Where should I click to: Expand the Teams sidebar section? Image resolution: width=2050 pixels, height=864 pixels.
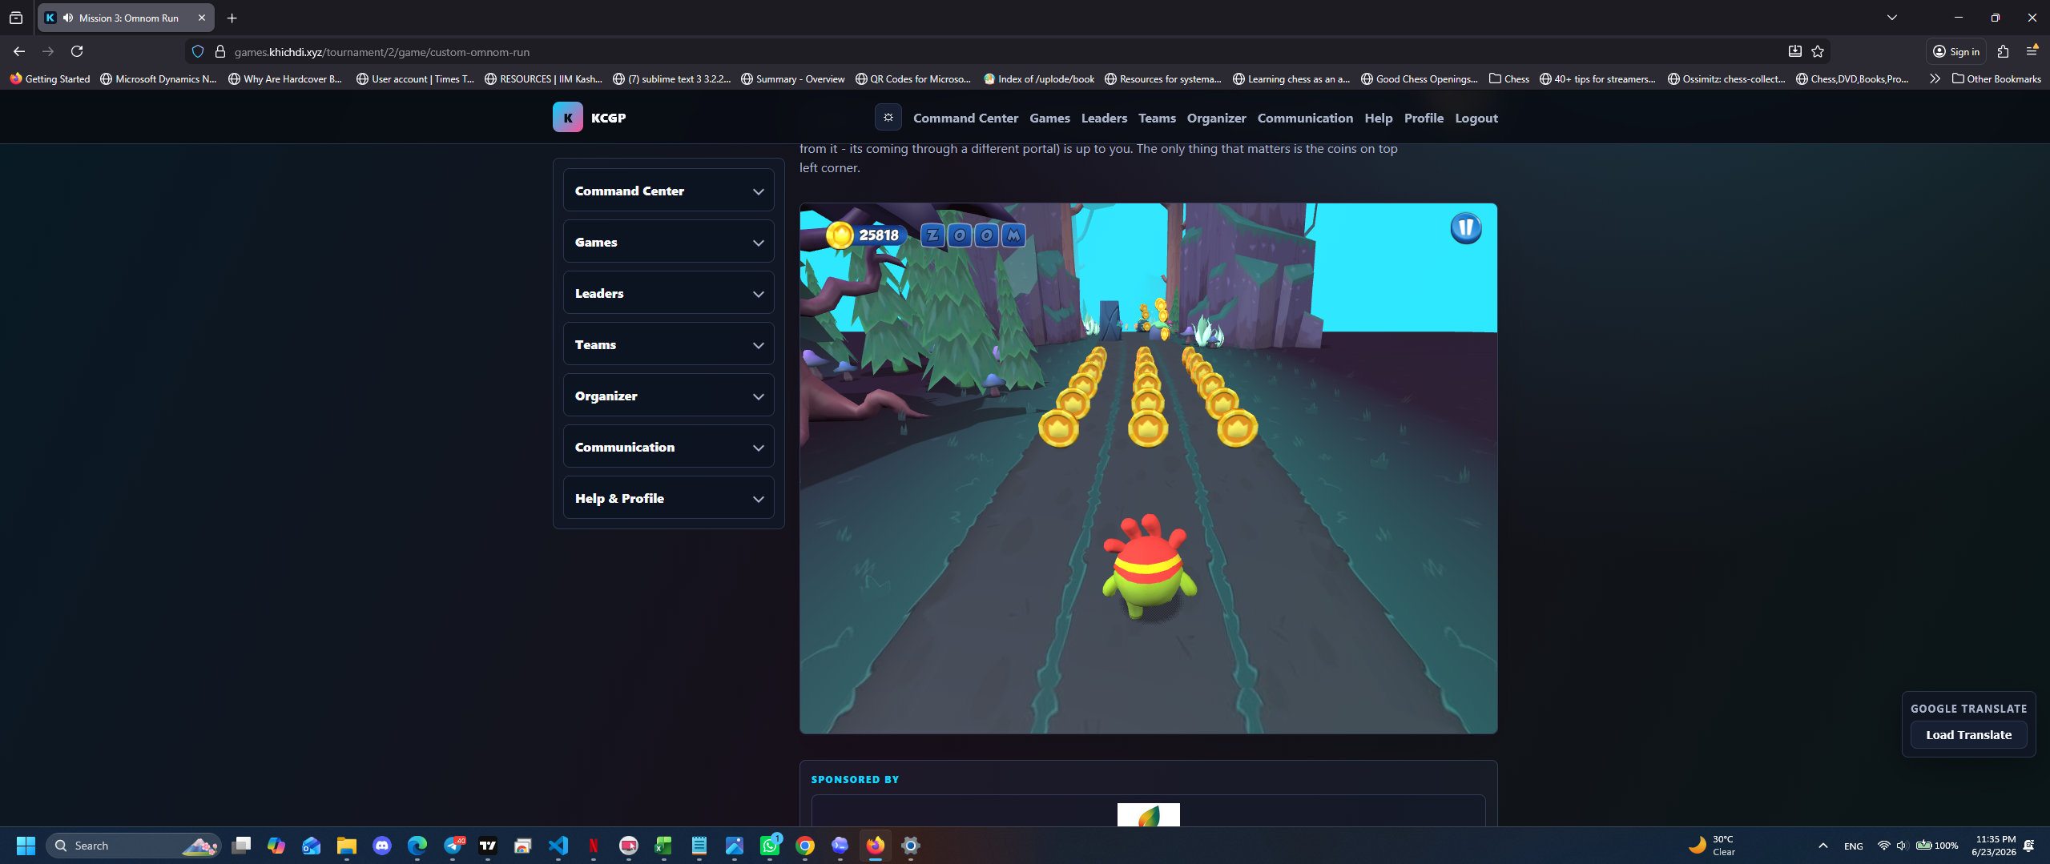pyautogui.click(x=668, y=344)
